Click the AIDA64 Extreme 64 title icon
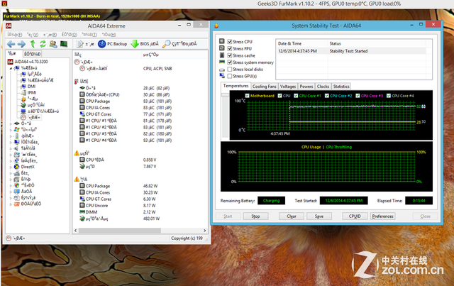Image resolution: width=454 pixels, height=286 pixels. coord(9,26)
